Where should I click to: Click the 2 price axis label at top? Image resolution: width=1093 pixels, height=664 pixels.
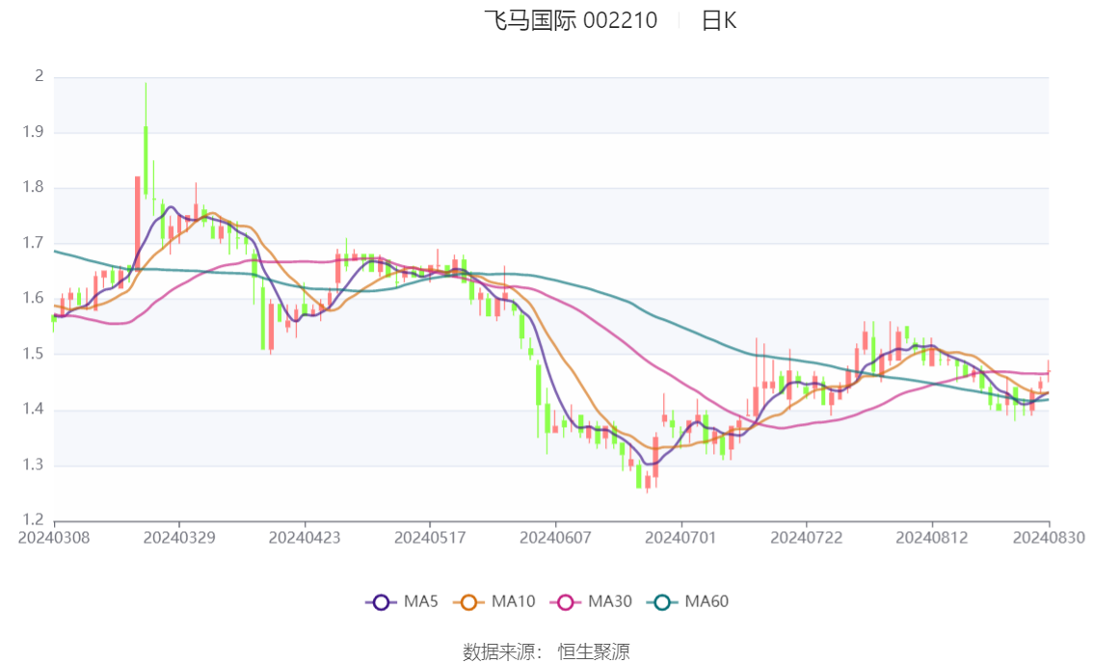[x=39, y=76]
